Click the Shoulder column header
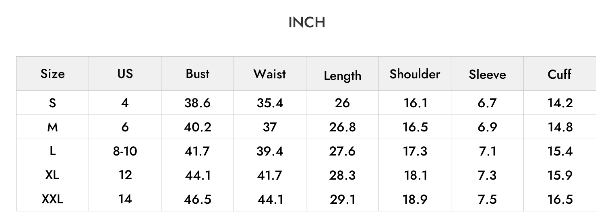This screenshot has height=217, width=612. (415, 74)
